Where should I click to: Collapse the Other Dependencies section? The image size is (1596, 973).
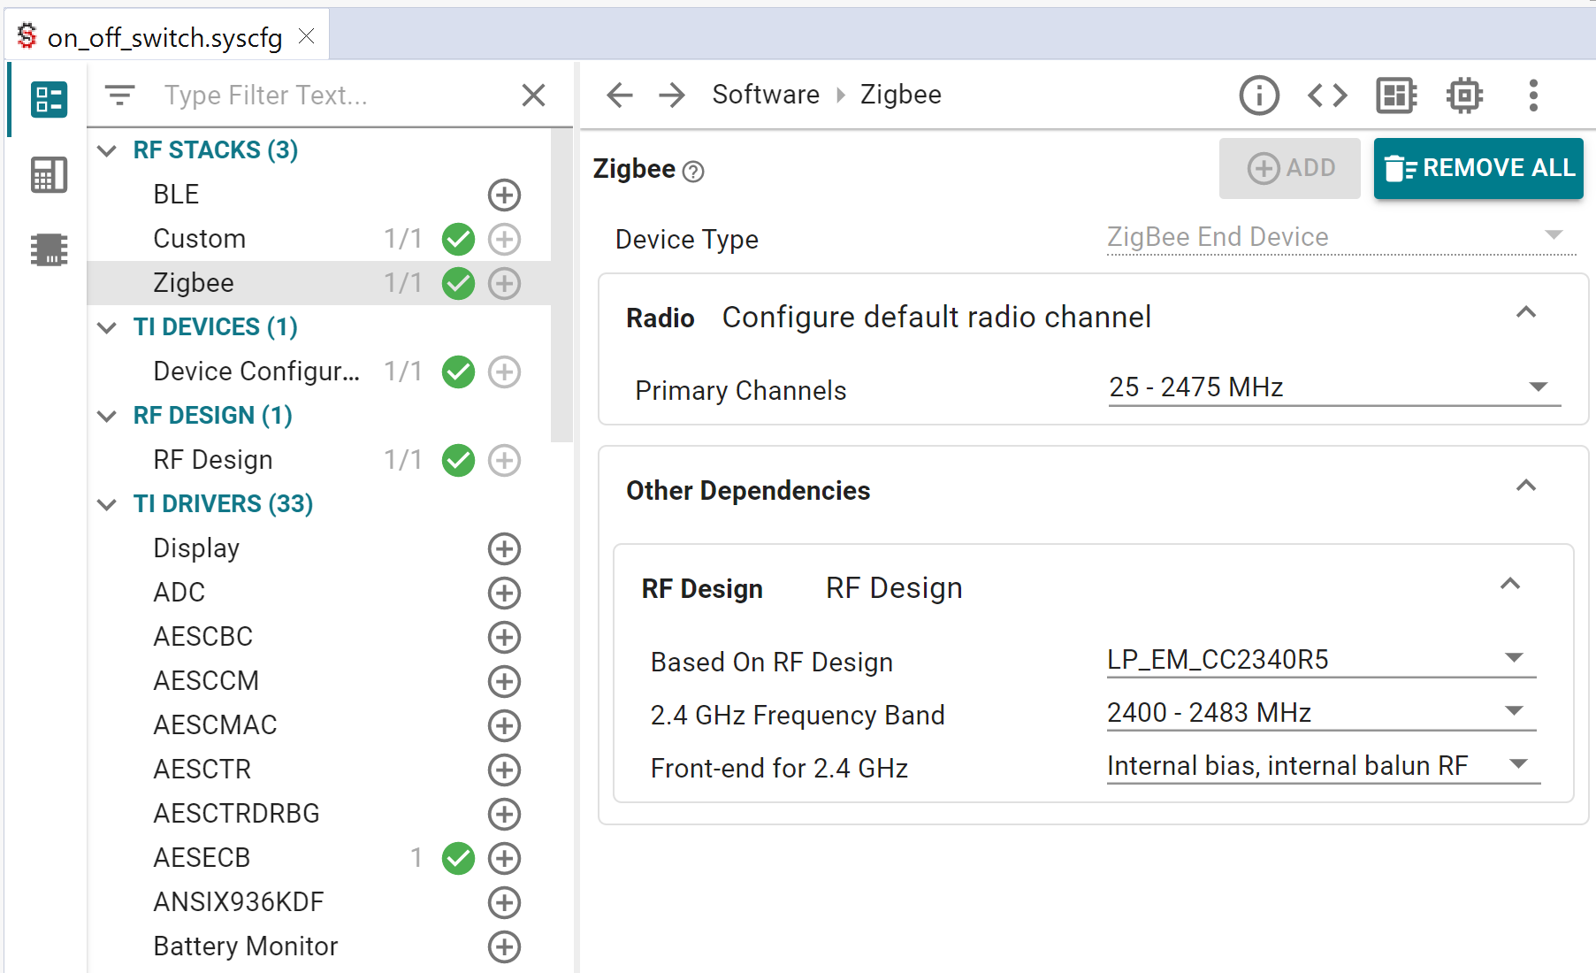(1526, 486)
